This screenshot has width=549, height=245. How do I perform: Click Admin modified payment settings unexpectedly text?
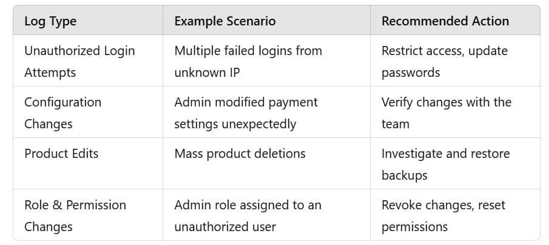pyautogui.click(x=246, y=113)
